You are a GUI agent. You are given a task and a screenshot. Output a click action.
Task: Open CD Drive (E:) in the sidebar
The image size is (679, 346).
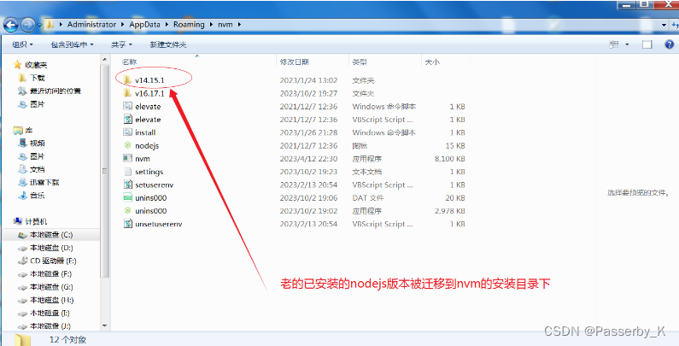(53, 261)
